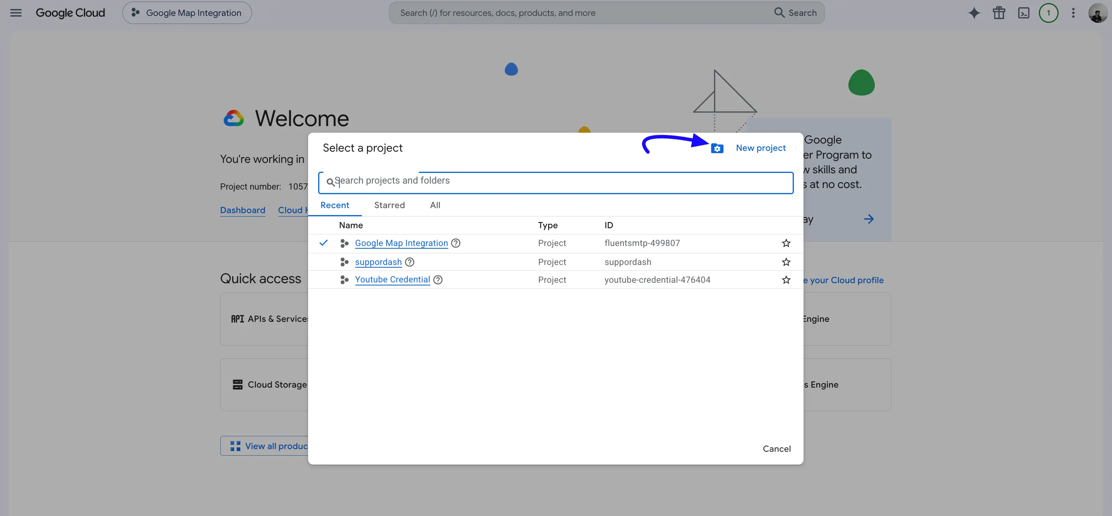1112x516 pixels.
Task: Click help icon next to Youtube Credential
Action: pos(438,280)
